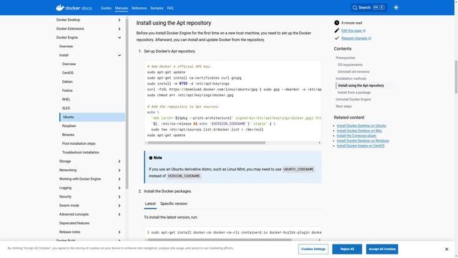Screen dimensions: 458x258
Task: Click the Cookies Settings button
Action: point(313,249)
